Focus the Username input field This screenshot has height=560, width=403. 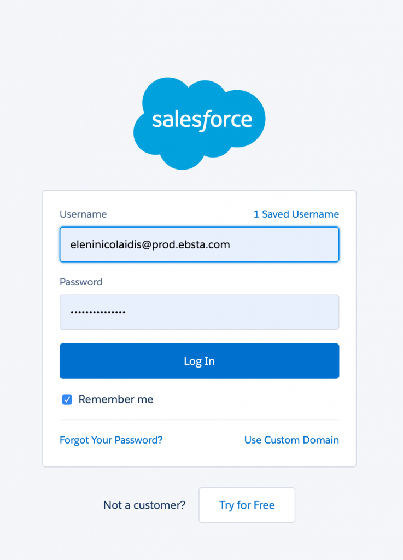[199, 244]
